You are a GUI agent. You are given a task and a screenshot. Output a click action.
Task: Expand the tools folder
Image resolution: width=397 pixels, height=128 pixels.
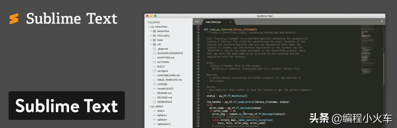click(x=151, y=40)
